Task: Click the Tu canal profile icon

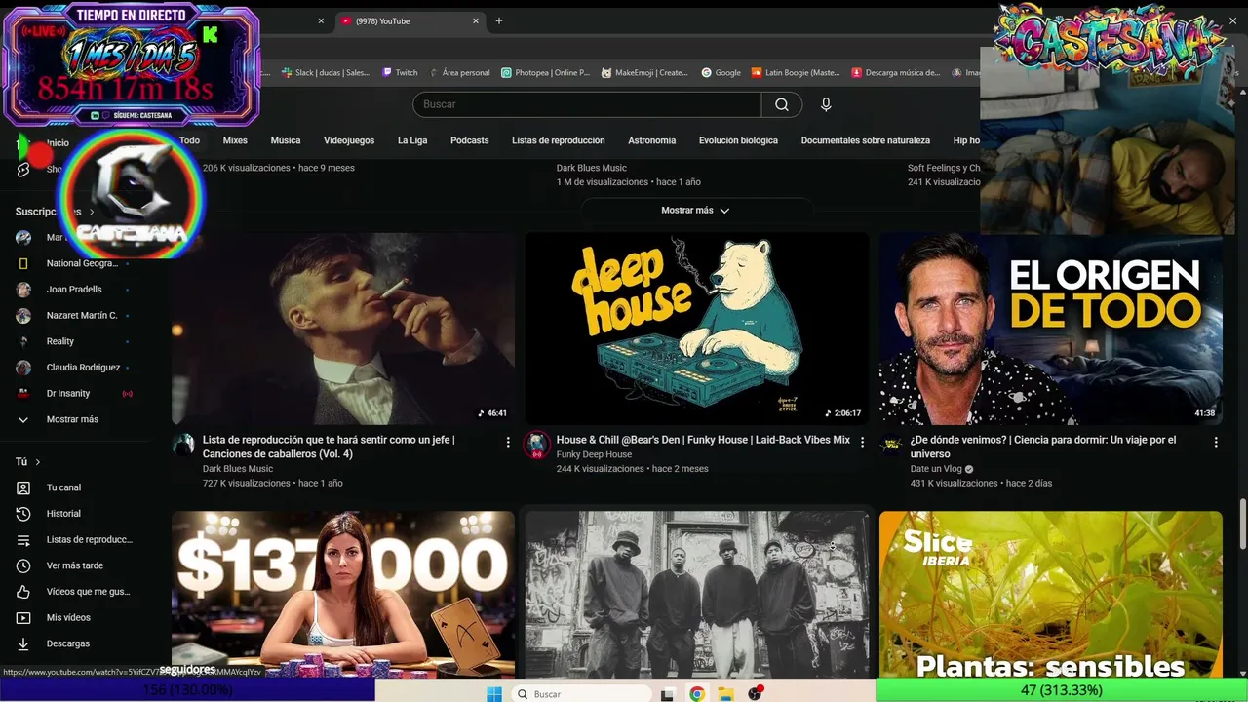Action: (23, 487)
